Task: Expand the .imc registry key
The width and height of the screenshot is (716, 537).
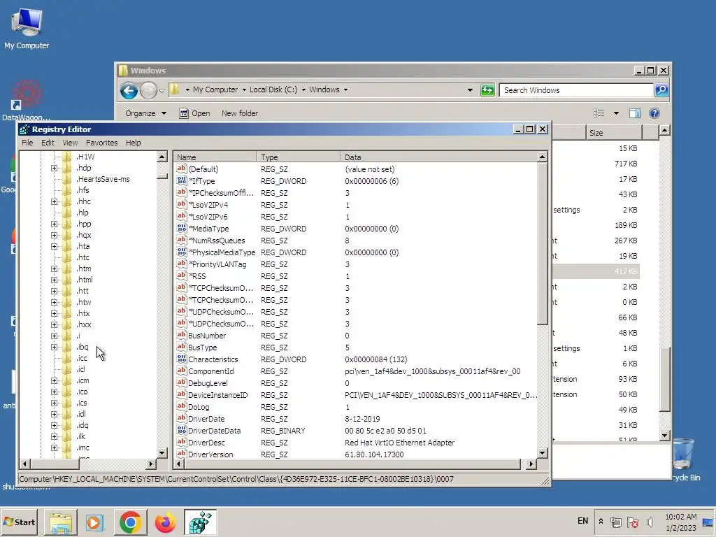Action: [54, 447]
